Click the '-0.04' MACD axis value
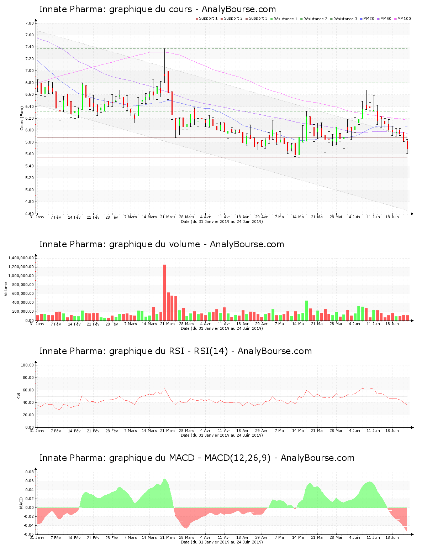Screen dimensions: 427x552 coord(28,526)
